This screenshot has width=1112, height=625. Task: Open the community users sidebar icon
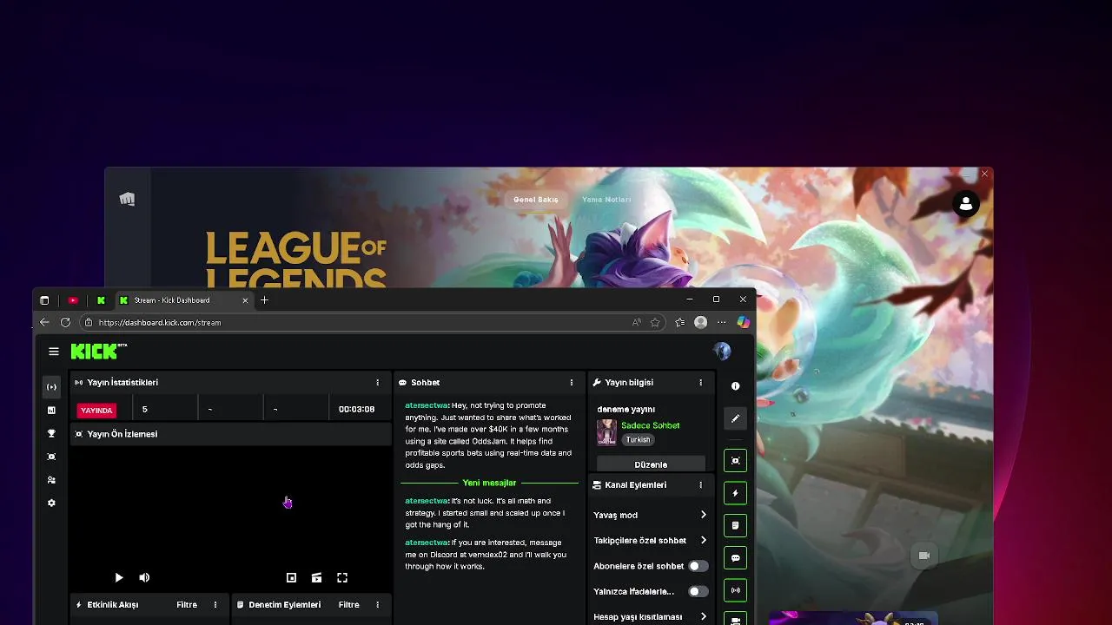pyautogui.click(x=51, y=480)
